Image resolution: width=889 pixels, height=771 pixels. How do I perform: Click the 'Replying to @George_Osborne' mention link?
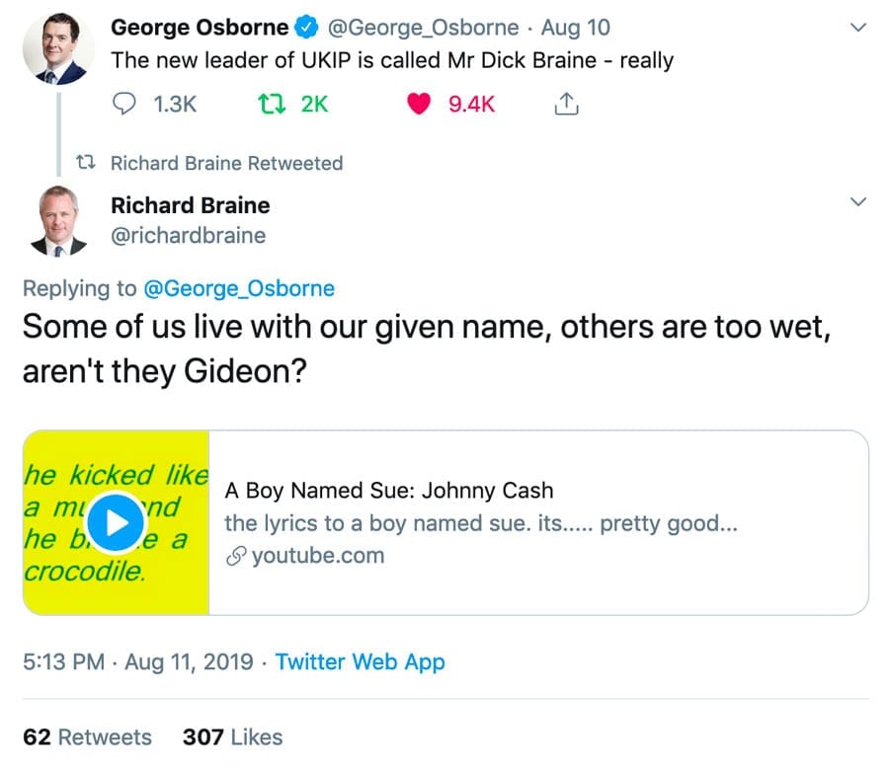click(239, 288)
